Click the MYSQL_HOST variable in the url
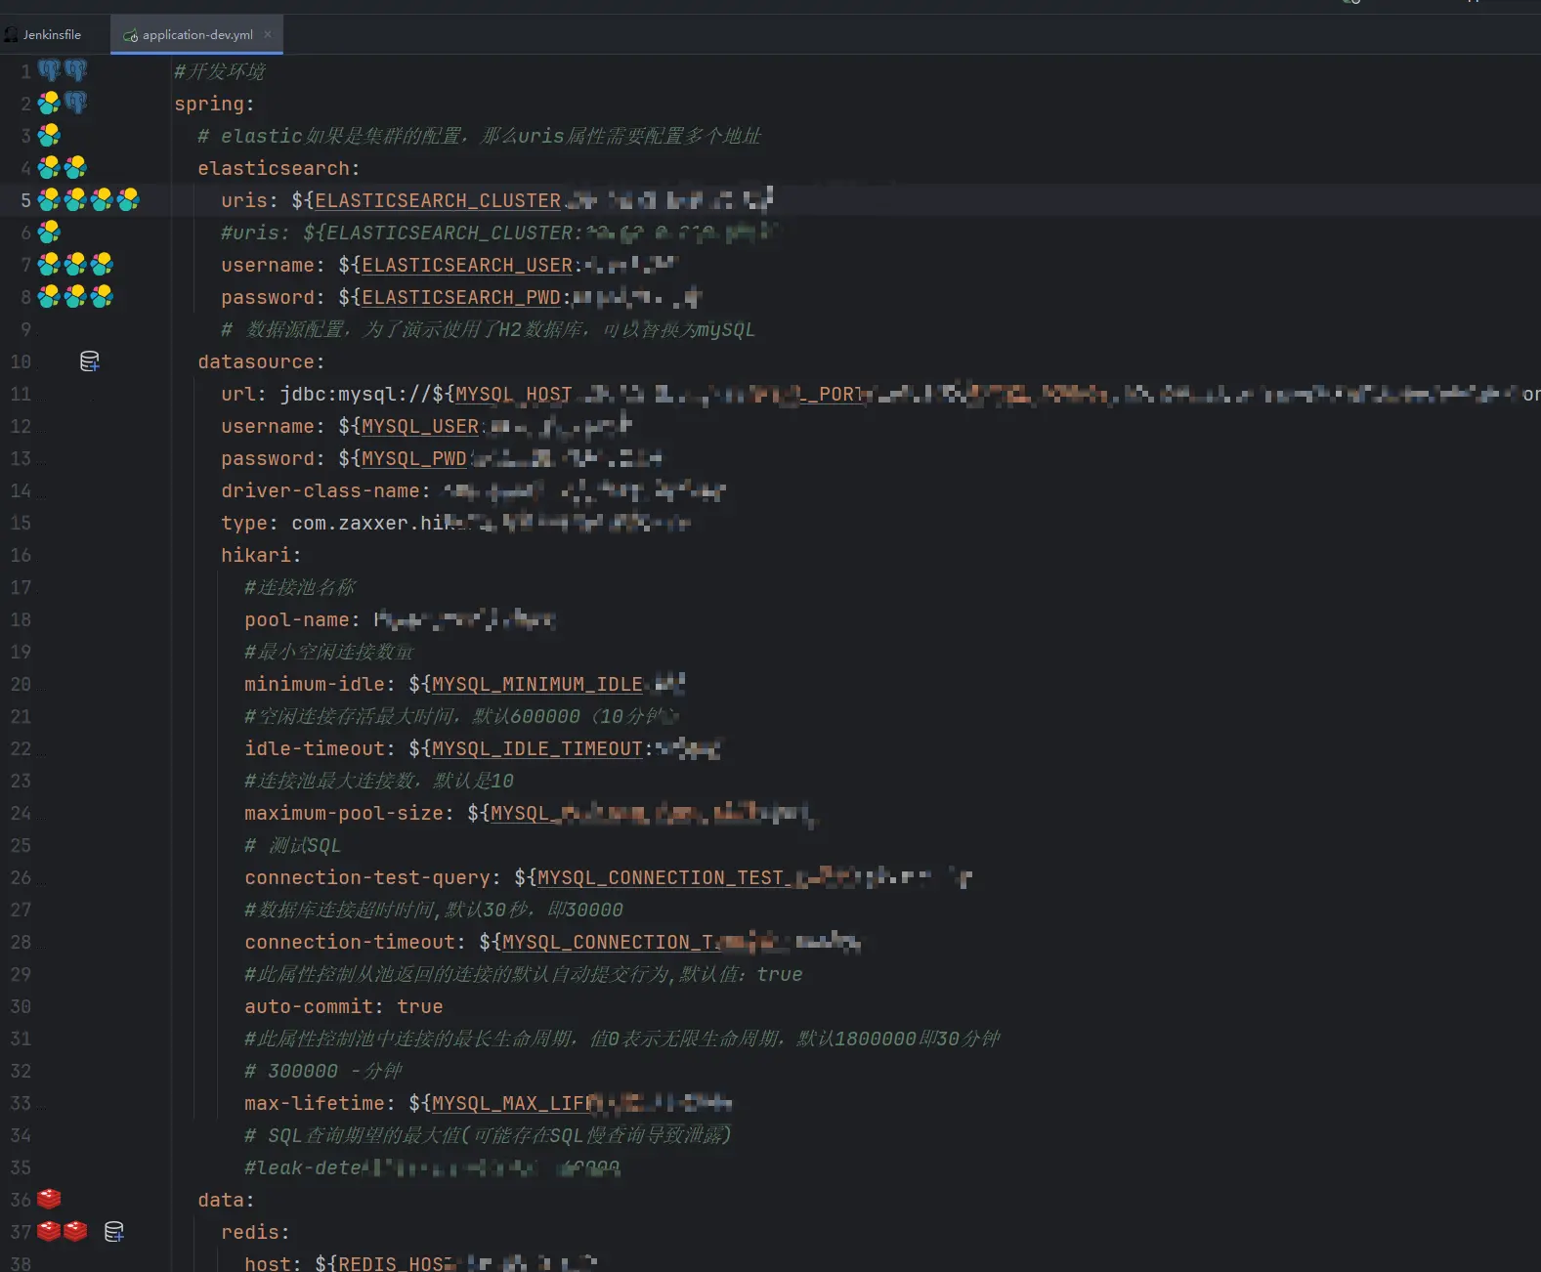This screenshot has width=1541, height=1272. [x=514, y=394]
